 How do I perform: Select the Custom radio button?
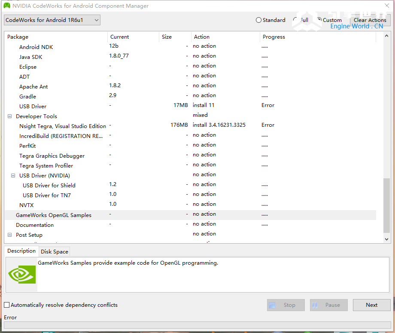329,20
